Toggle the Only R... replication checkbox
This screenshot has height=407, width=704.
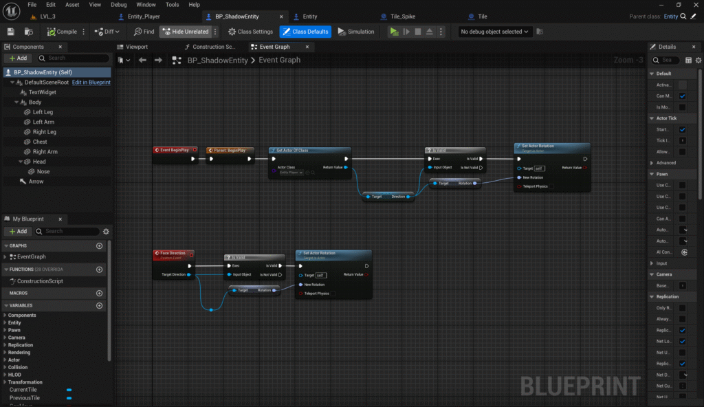pyautogui.click(x=683, y=308)
